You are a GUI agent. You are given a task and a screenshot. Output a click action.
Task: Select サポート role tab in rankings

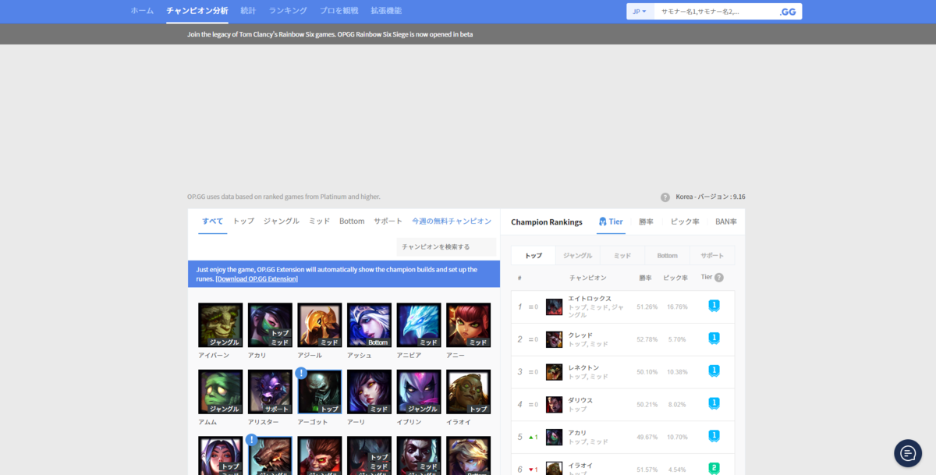point(712,255)
